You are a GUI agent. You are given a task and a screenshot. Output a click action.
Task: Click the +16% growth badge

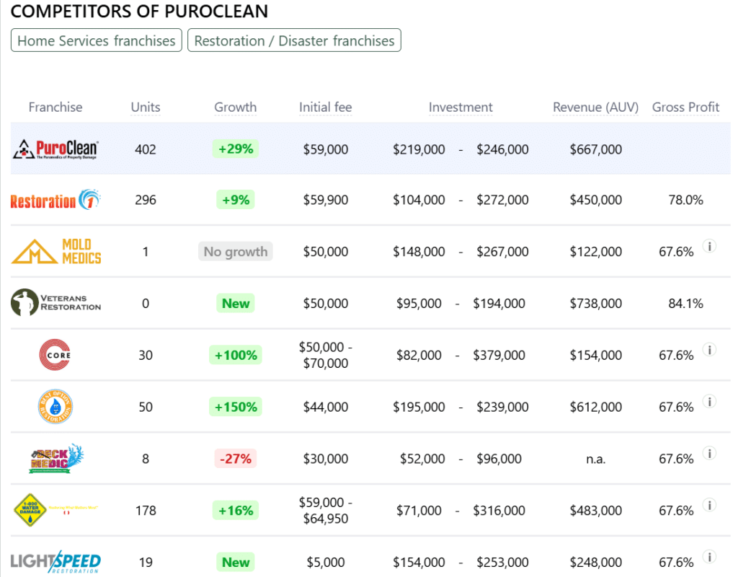236,511
